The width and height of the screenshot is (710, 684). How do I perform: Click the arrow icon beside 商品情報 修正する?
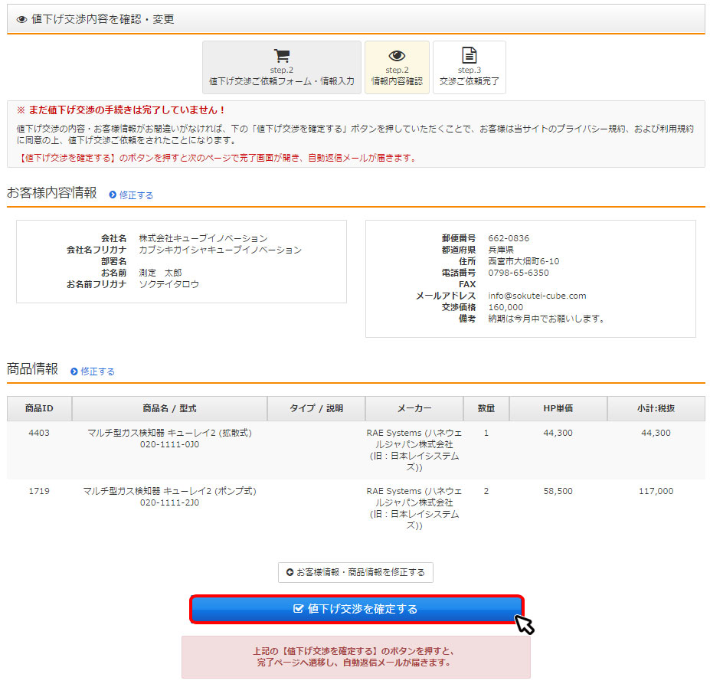pos(74,371)
